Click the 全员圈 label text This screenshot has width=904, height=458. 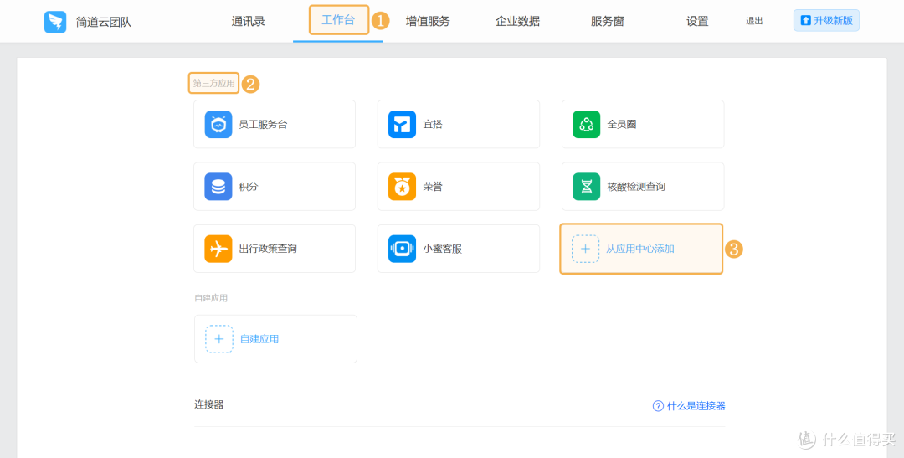tap(621, 124)
